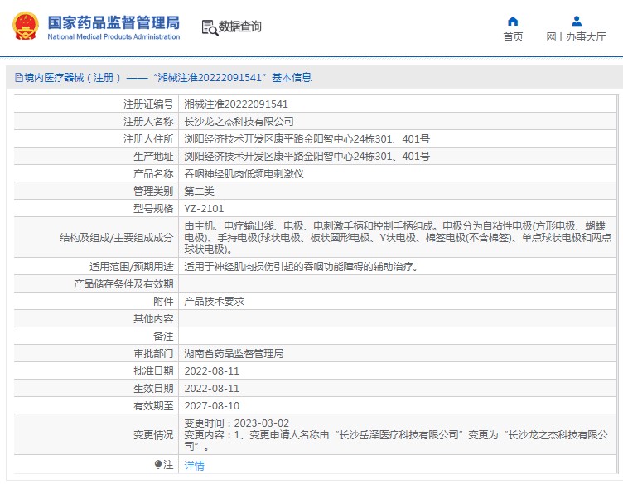Click product name 吞咽神经肌肉低频电刺激仪

click(244, 174)
